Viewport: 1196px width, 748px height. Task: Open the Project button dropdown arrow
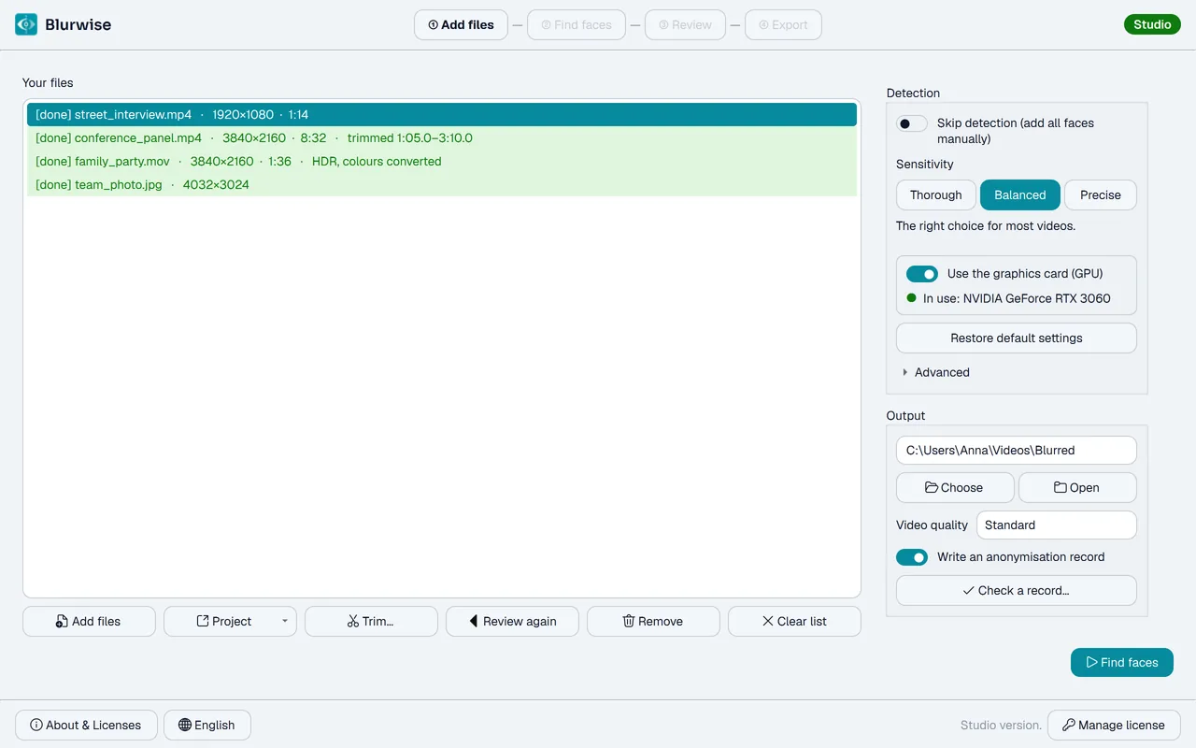pos(285,621)
